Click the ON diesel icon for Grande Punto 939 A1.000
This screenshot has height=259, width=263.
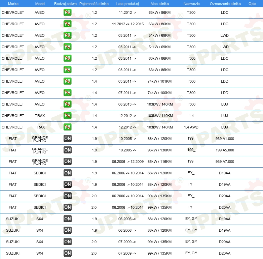[x=68, y=139]
